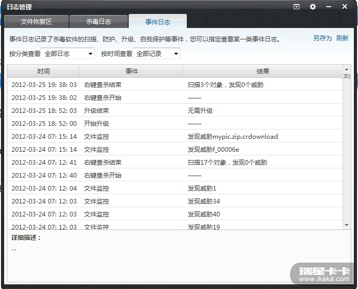Click the scrollbar up arrow
The image size is (358, 289).
pos(347,69)
